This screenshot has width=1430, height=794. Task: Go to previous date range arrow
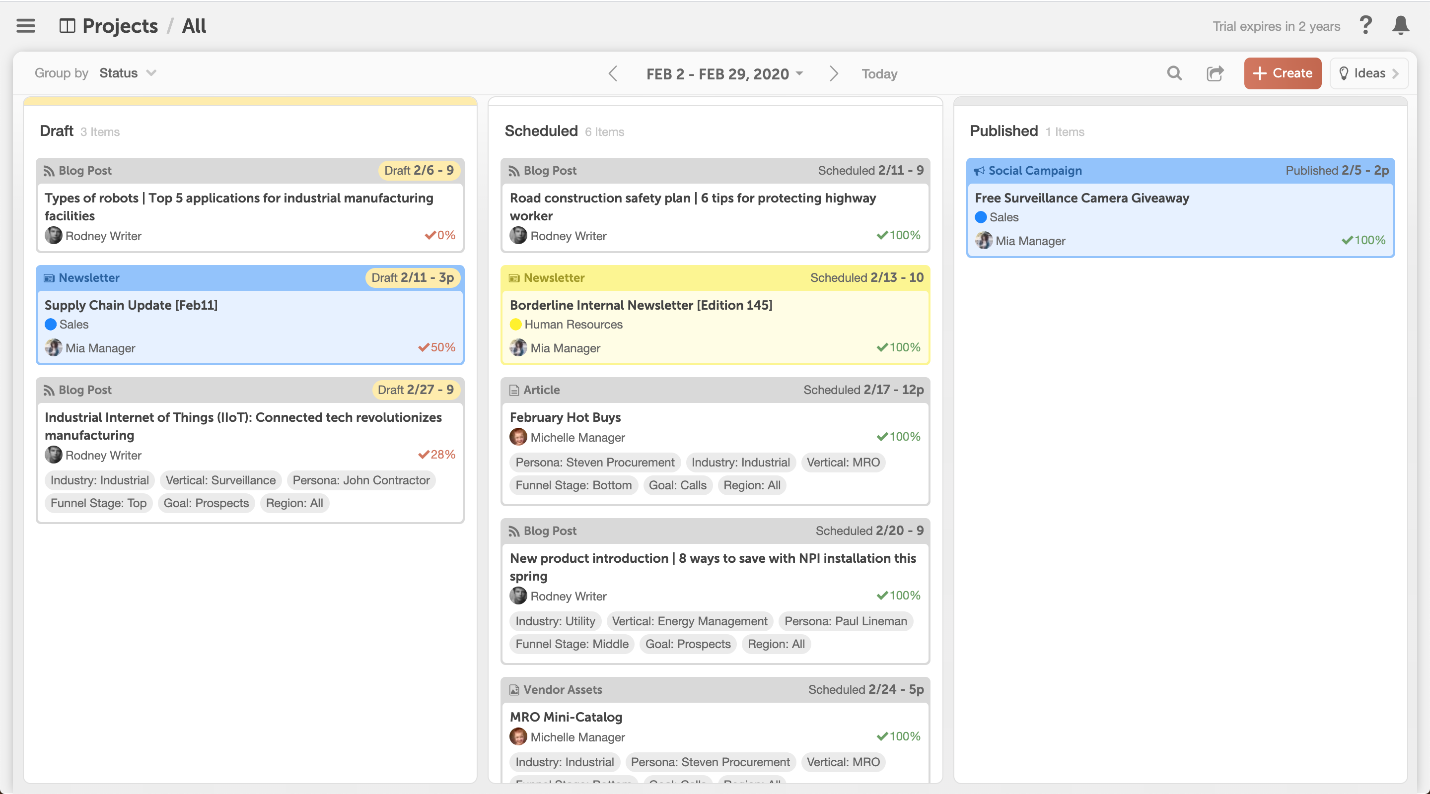(x=613, y=74)
